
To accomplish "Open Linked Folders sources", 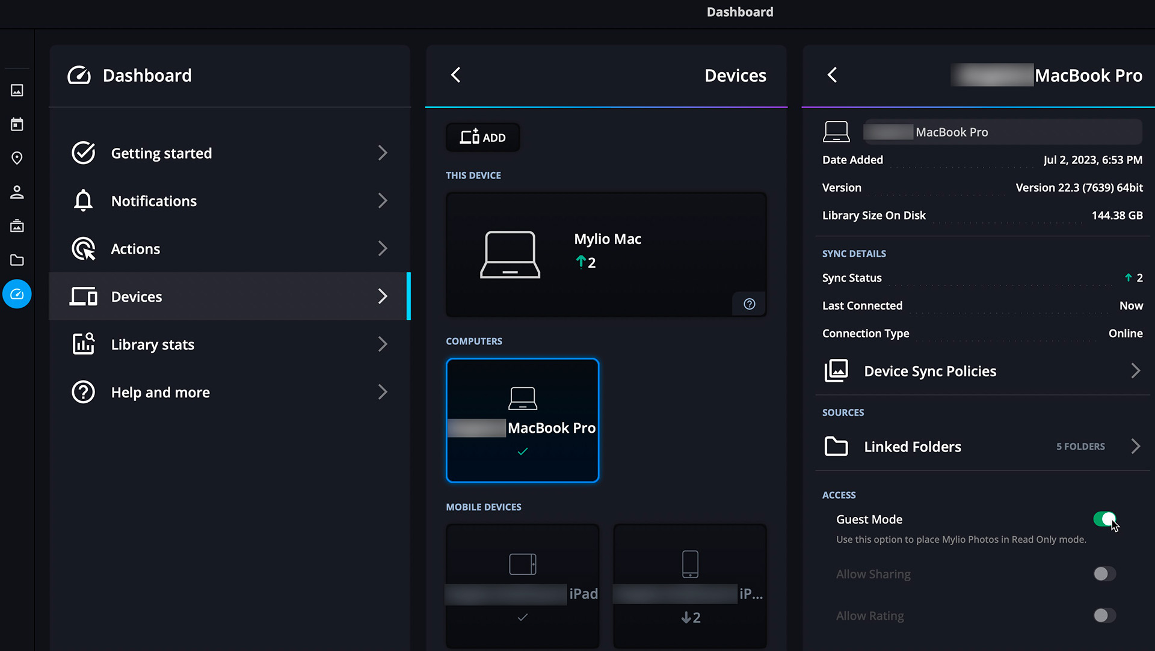I will pos(982,447).
